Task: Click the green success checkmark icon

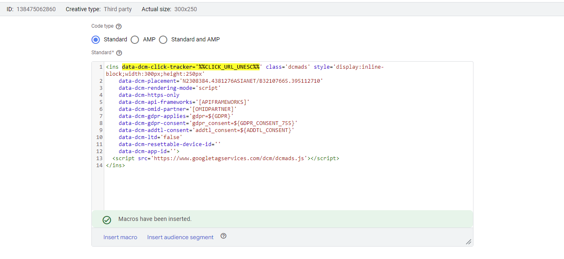Action: tap(107, 220)
